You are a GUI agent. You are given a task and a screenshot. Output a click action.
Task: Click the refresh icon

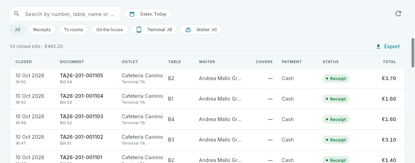click(x=398, y=14)
